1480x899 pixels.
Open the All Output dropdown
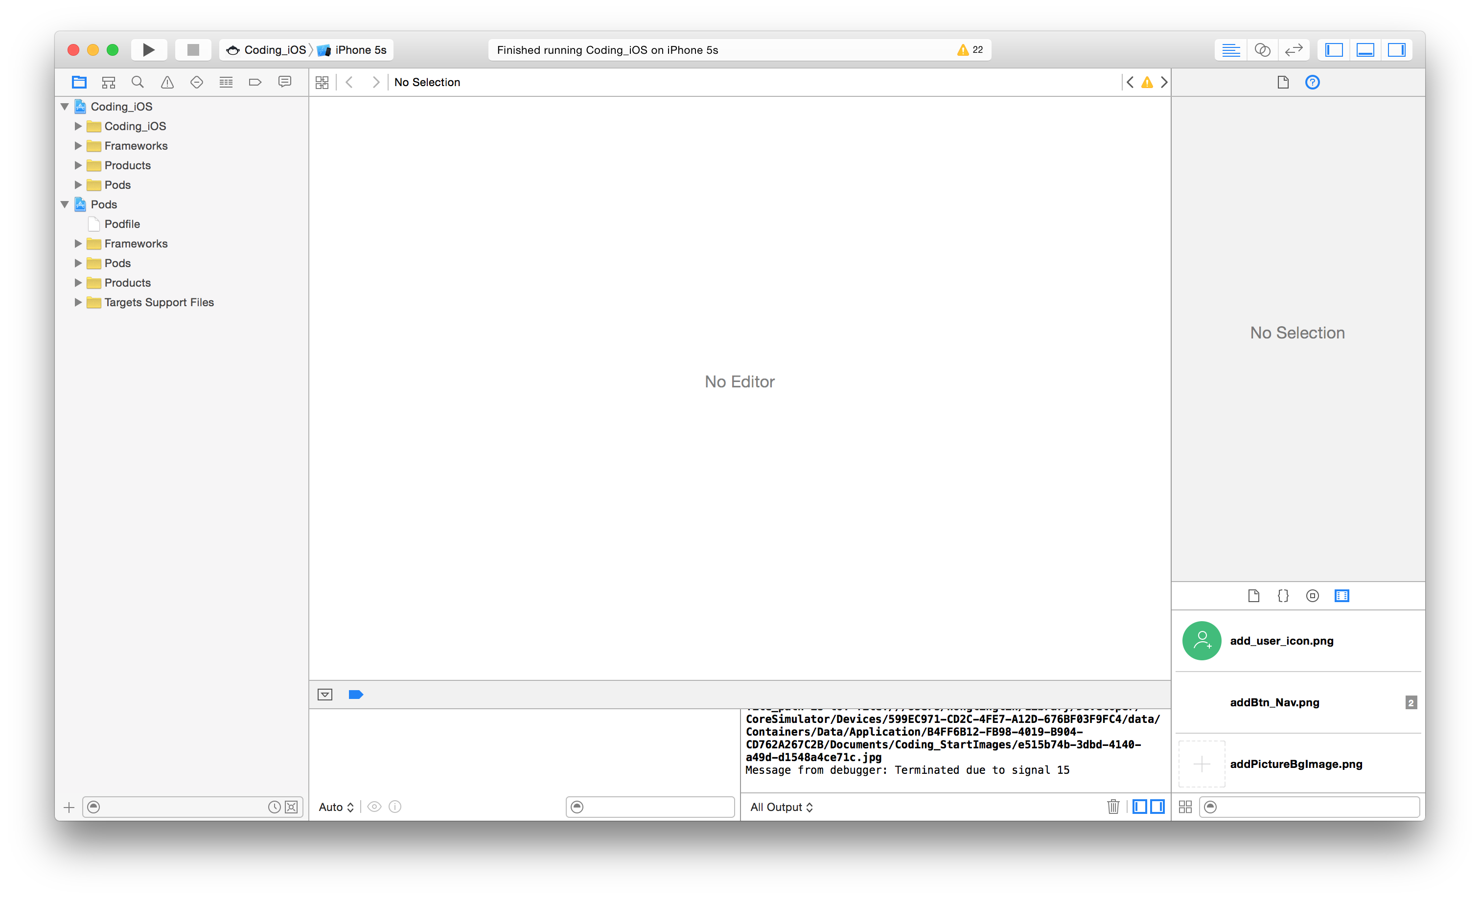coord(781,807)
